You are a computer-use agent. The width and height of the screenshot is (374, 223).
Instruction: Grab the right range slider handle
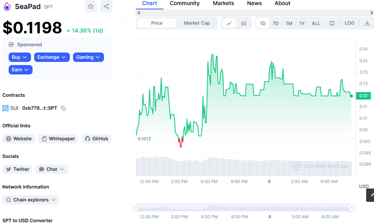(x=351, y=207)
